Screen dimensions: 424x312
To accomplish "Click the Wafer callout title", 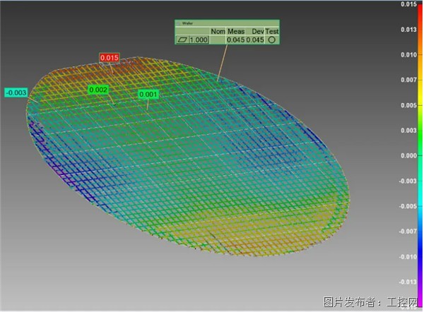I will click(187, 23).
